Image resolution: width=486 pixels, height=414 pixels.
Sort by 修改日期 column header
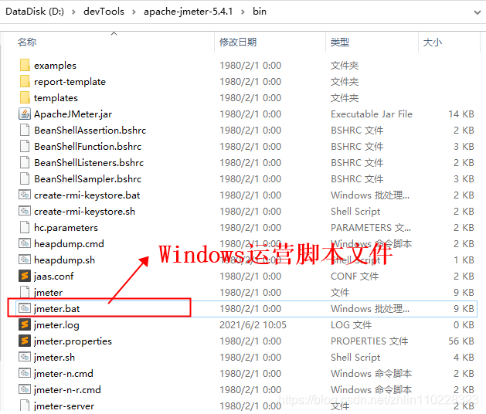[x=238, y=42]
